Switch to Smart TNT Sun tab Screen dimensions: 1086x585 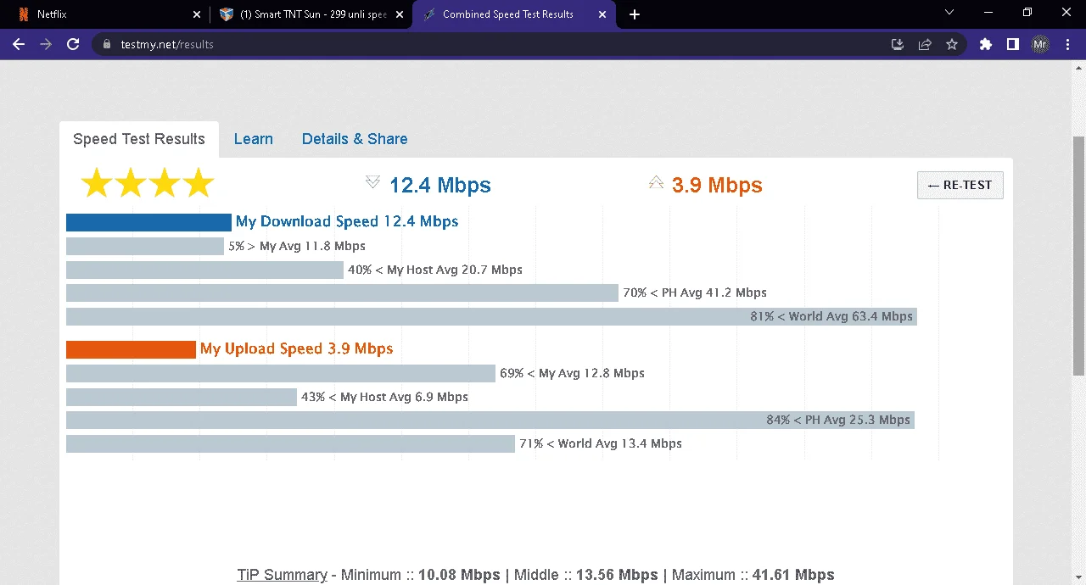coord(311,14)
